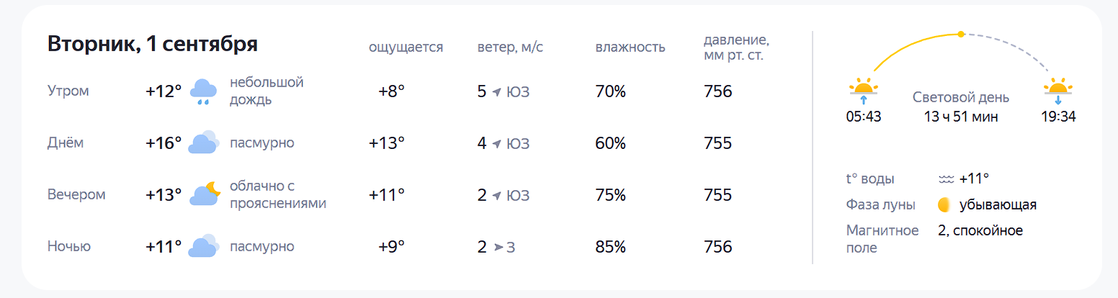This screenshot has width=1118, height=298.
Task: Click the daytime overcast cloud icon
Action: click(x=203, y=143)
